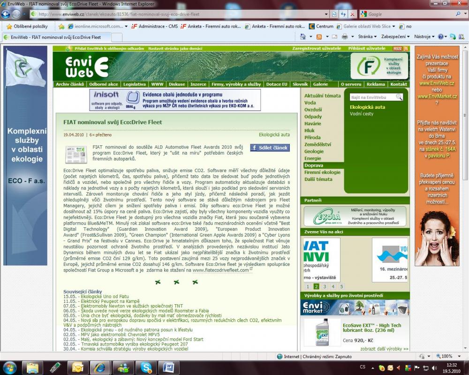
Task: Refresh the page using the address bar icon
Action: 343,14
